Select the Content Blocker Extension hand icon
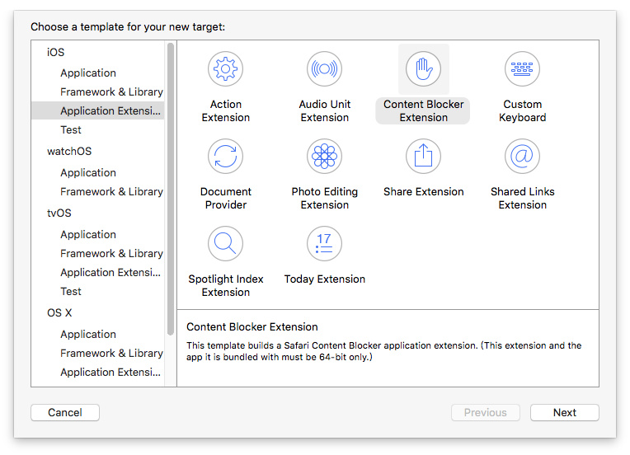The image size is (630, 455). coord(423,69)
